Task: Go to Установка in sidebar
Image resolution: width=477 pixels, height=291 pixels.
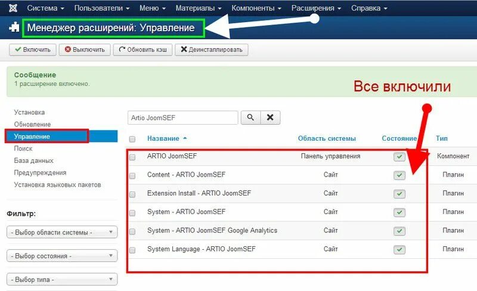Action: coord(29,112)
